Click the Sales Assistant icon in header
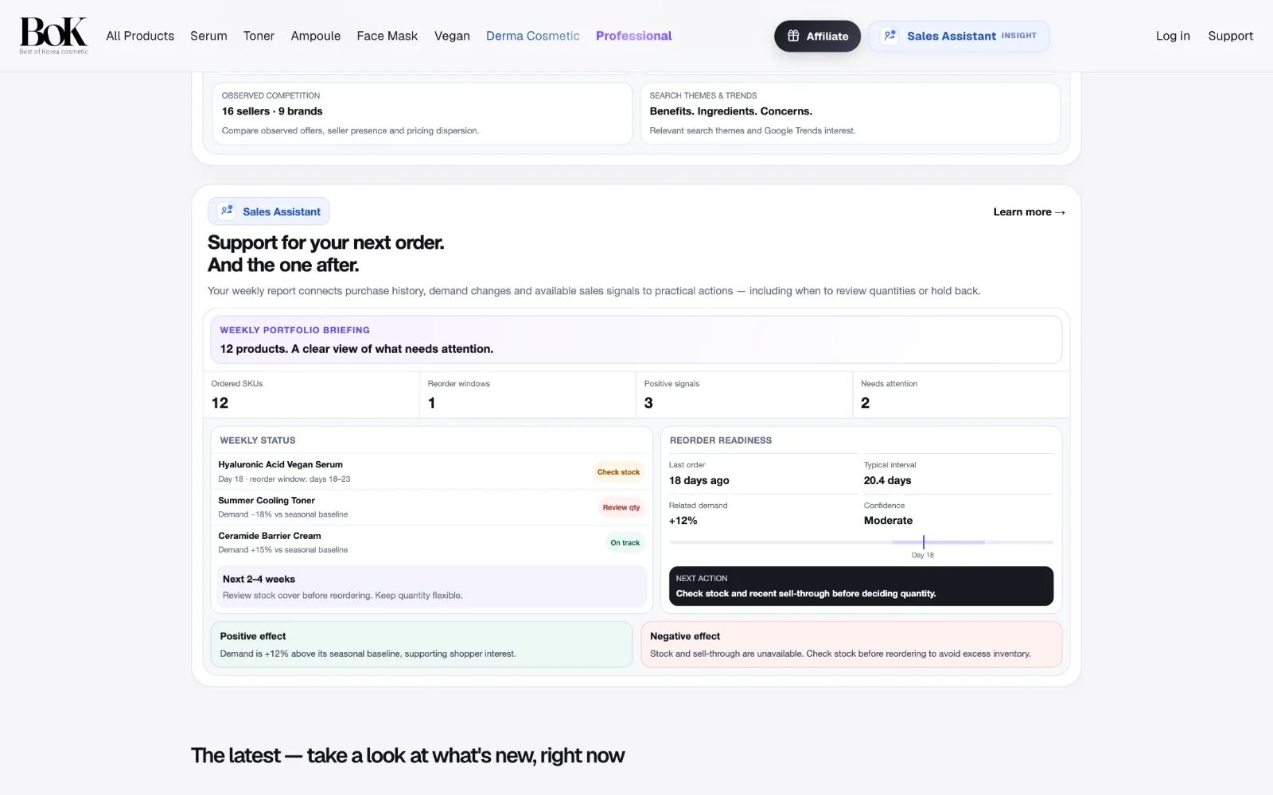 pos(890,36)
